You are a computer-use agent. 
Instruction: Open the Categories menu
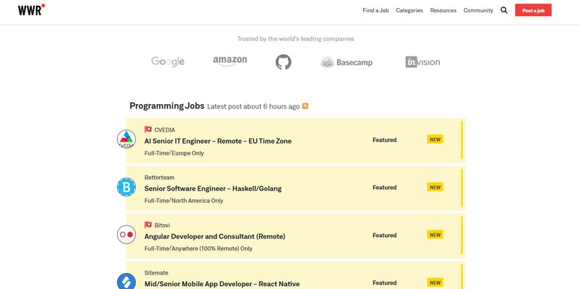point(409,10)
